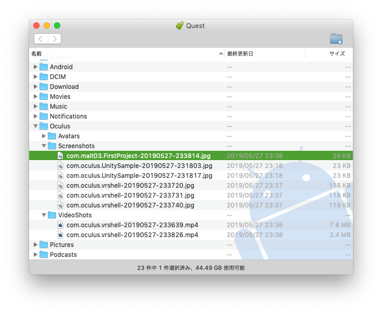Select com.oculus.vrshell-20190527-233639.mp4
This screenshot has width=382, height=313.
coord(133,225)
